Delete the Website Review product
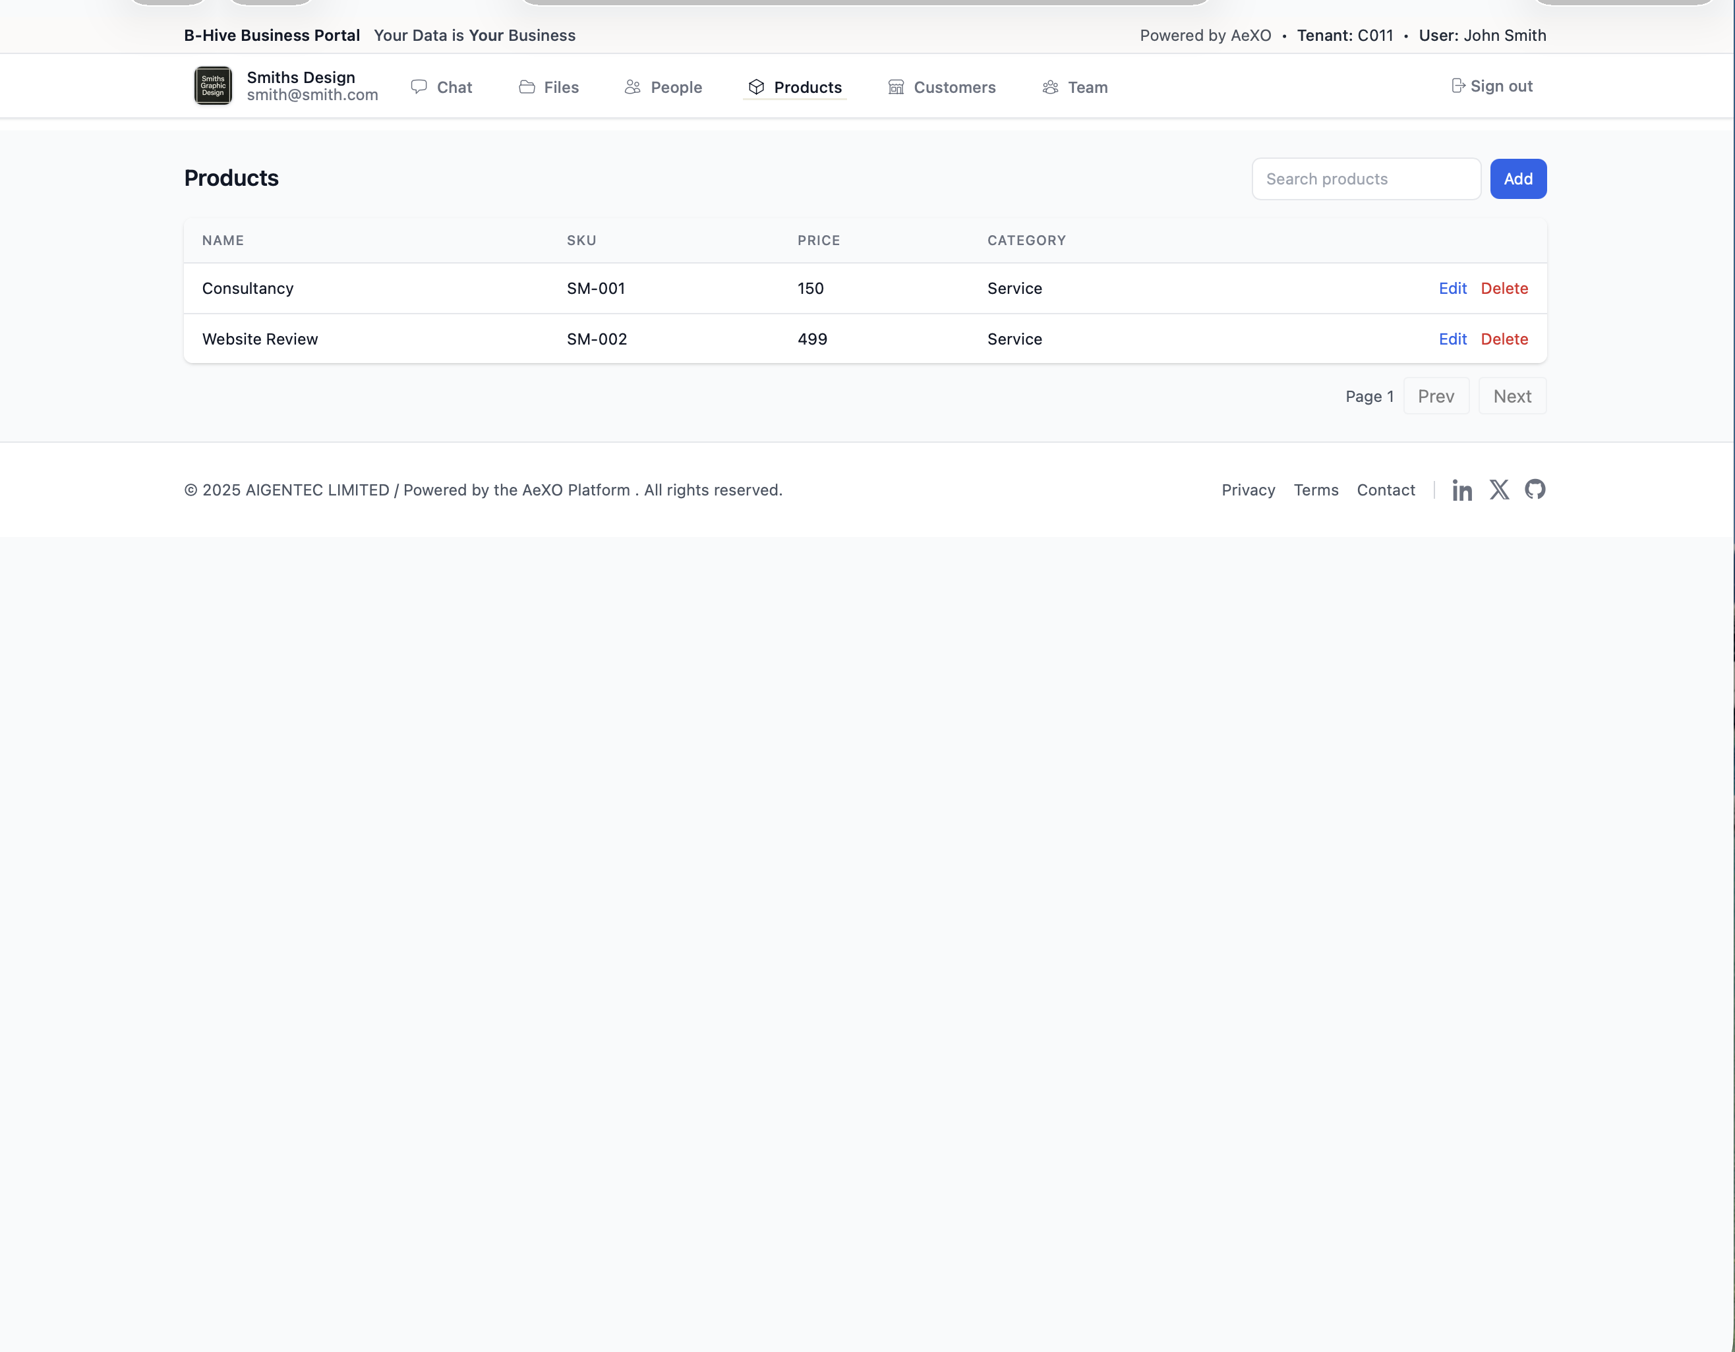The image size is (1735, 1352). click(x=1504, y=339)
